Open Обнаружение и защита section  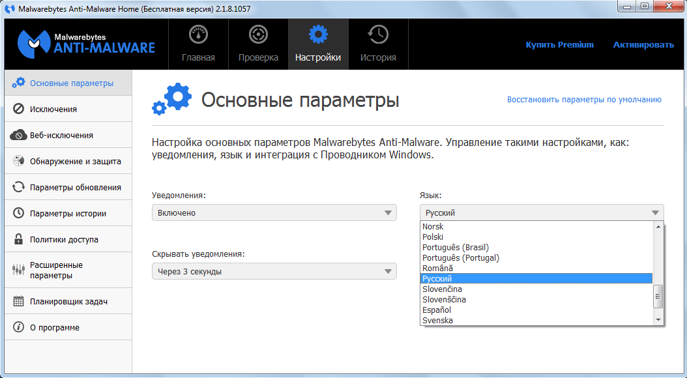coord(68,161)
